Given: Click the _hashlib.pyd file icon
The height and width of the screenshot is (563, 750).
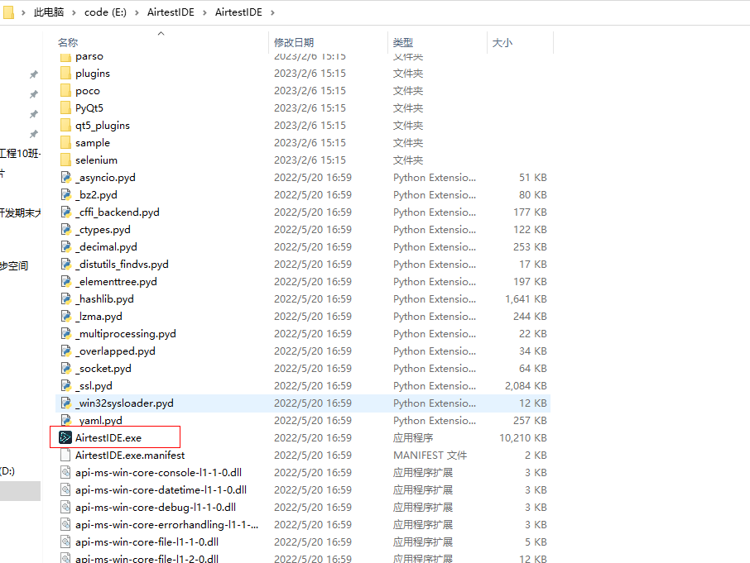Looking at the screenshot, I should (x=65, y=299).
